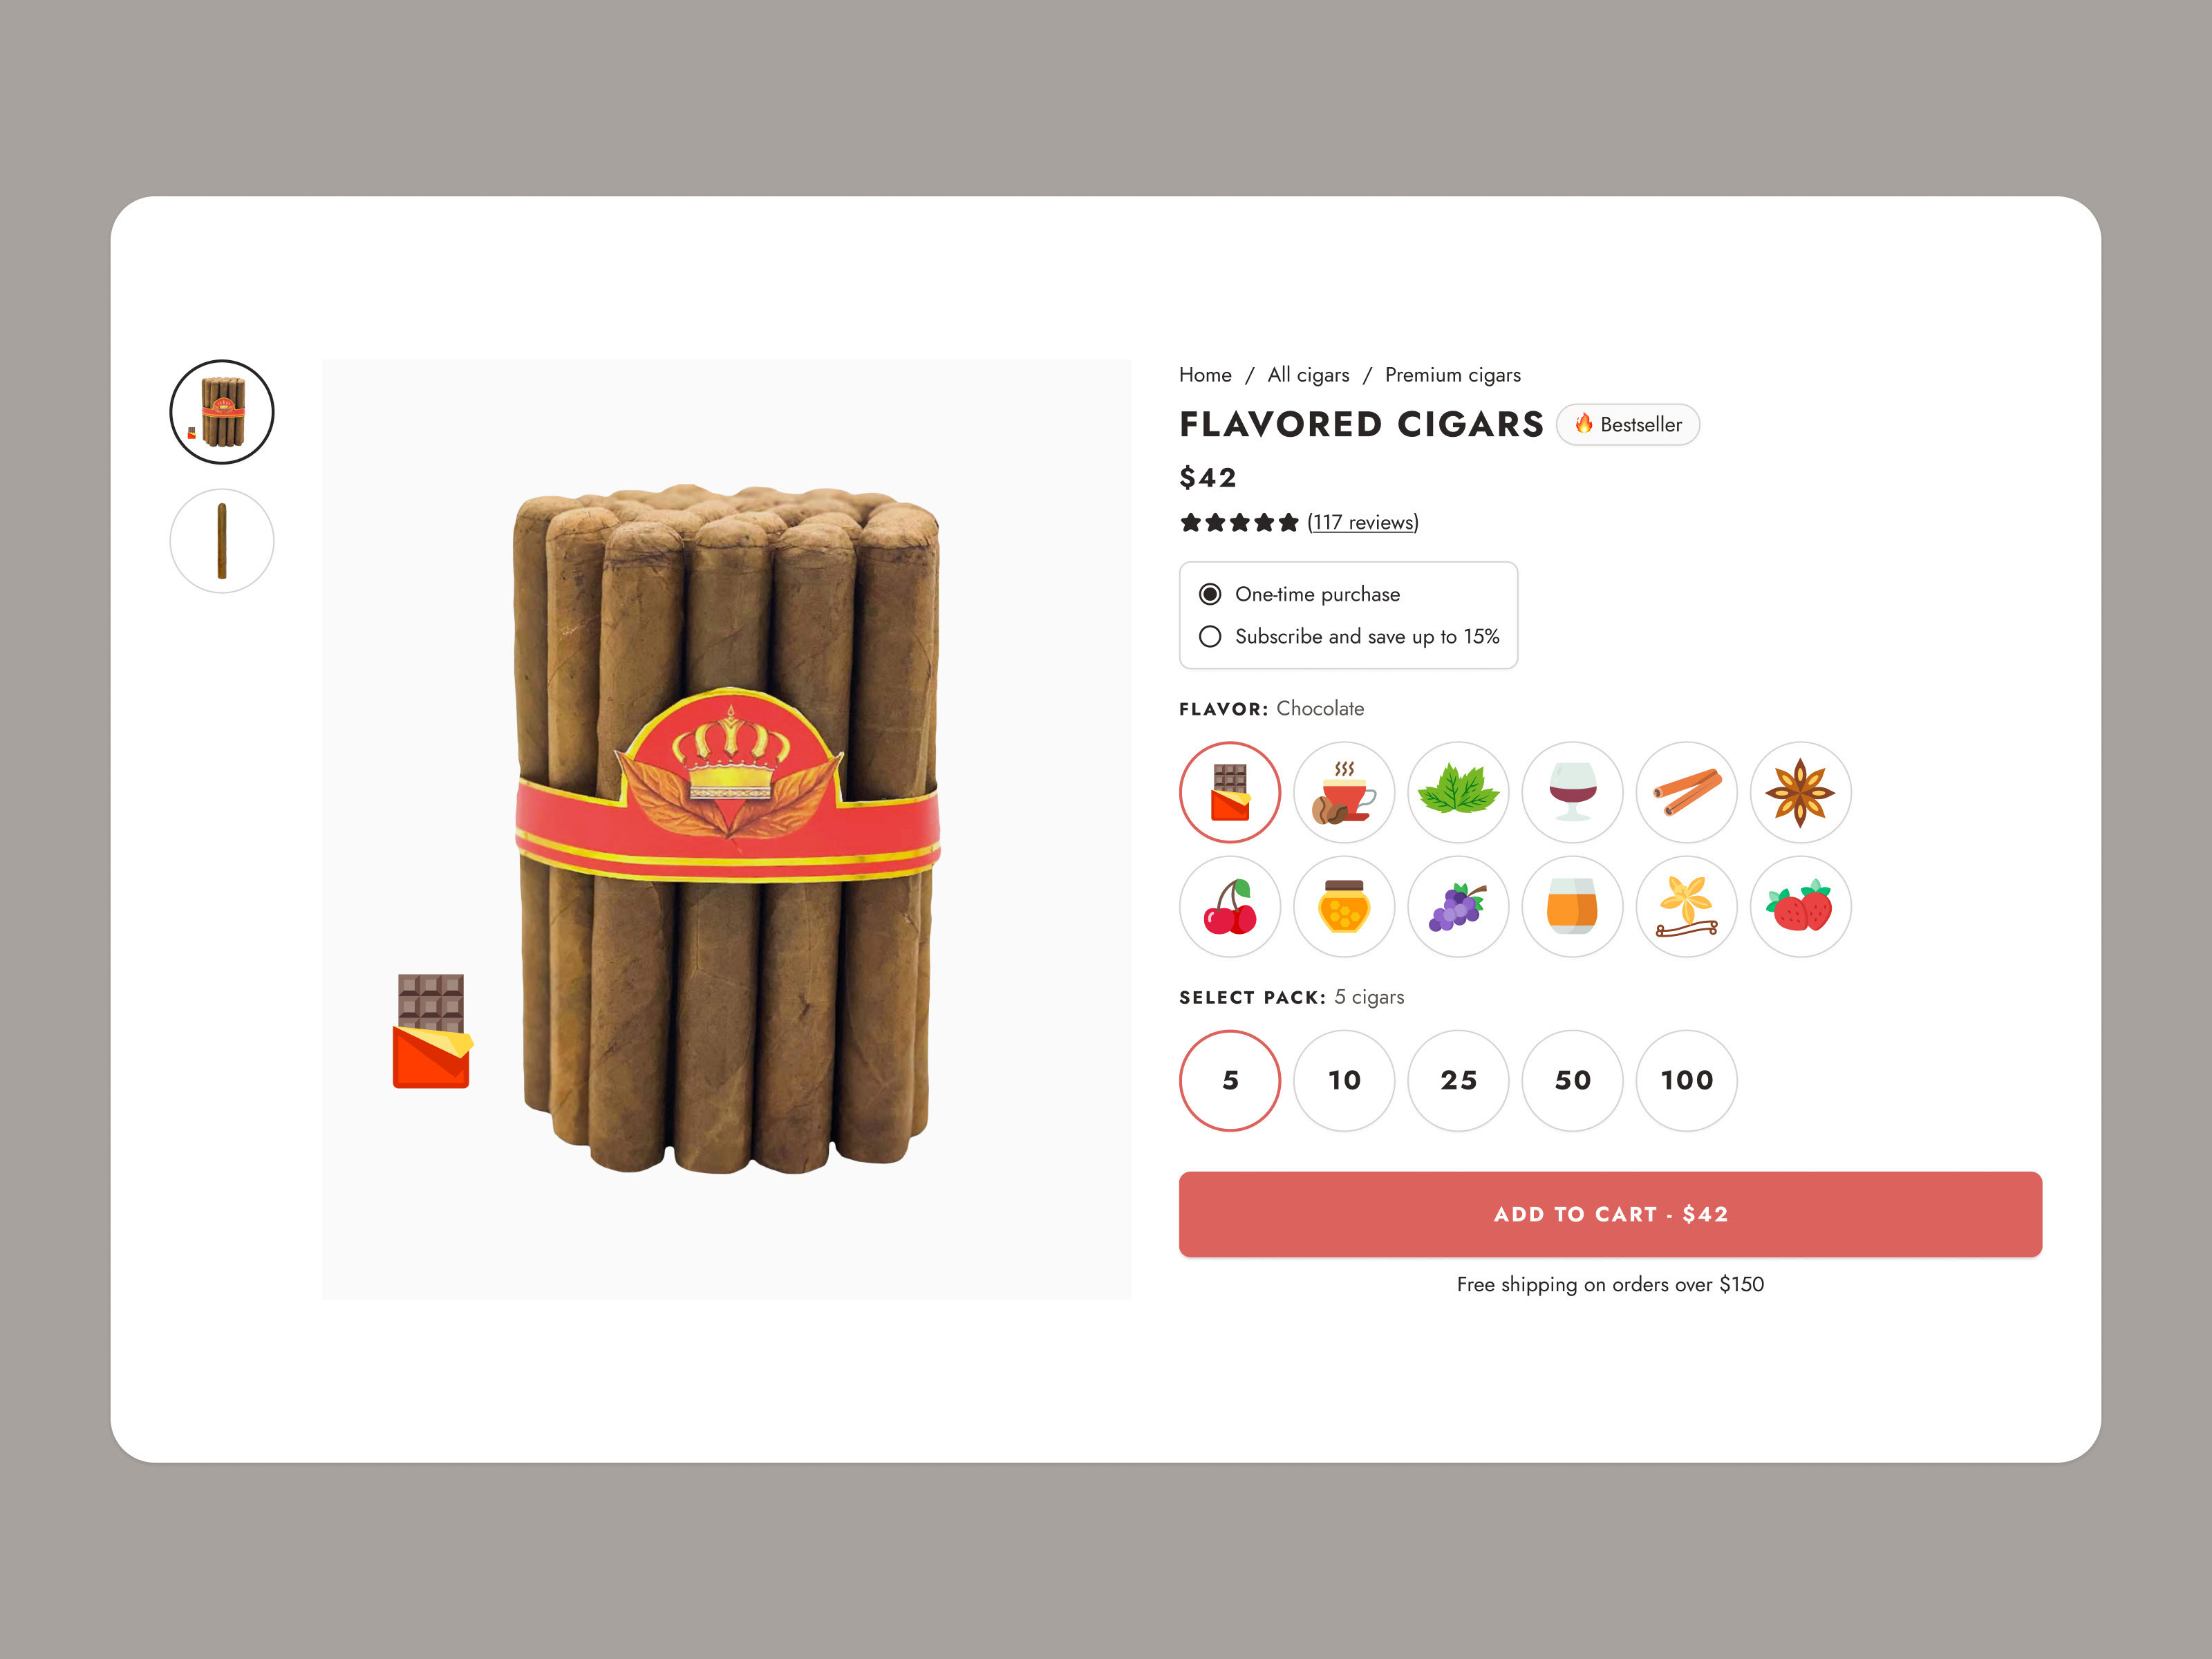Select the whiskey glass flavor
The height and width of the screenshot is (1659, 2212).
pos(1572,906)
